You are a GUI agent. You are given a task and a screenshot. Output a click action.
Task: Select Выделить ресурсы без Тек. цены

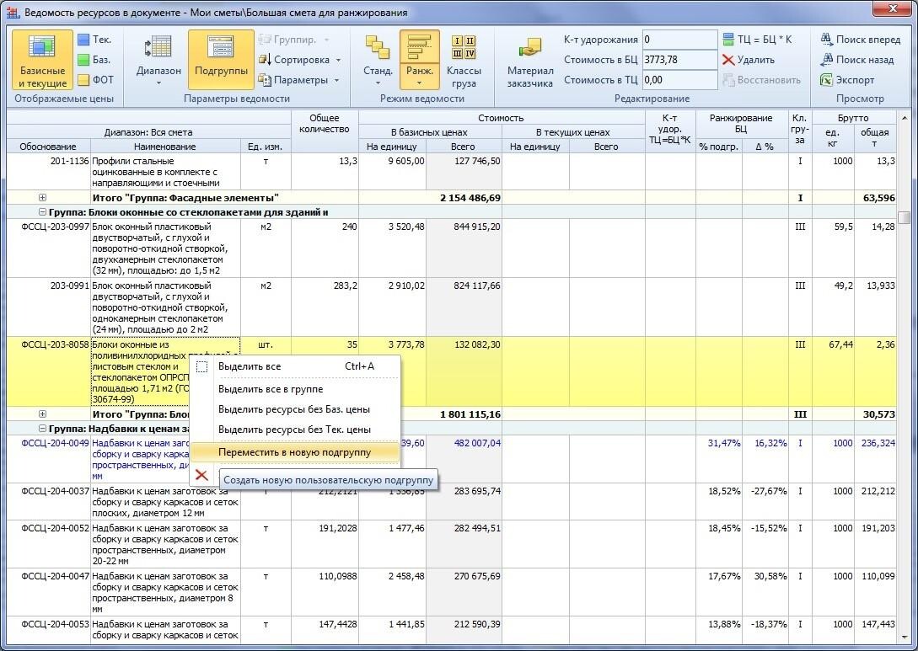[x=296, y=430]
